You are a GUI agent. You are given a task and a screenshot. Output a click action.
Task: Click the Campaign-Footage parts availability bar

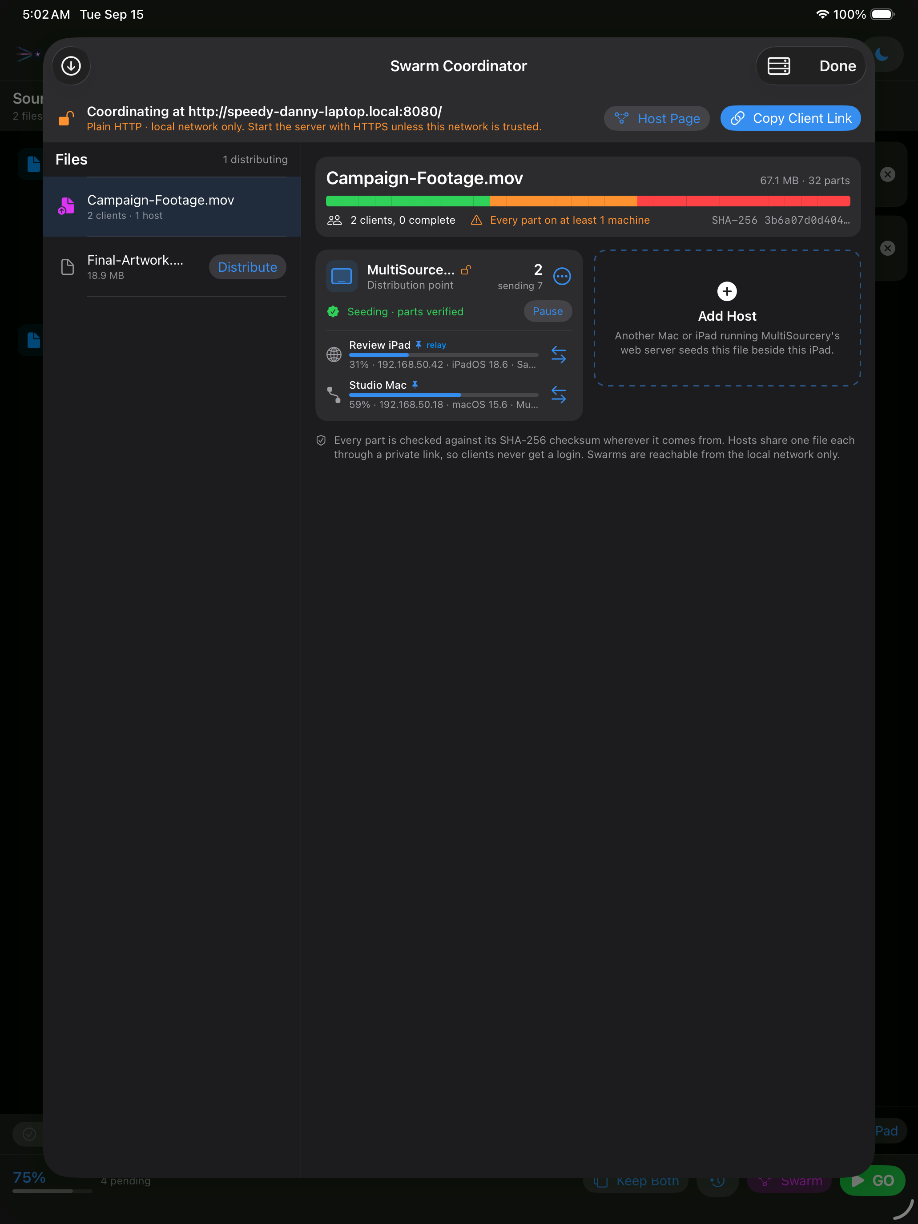(x=588, y=201)
